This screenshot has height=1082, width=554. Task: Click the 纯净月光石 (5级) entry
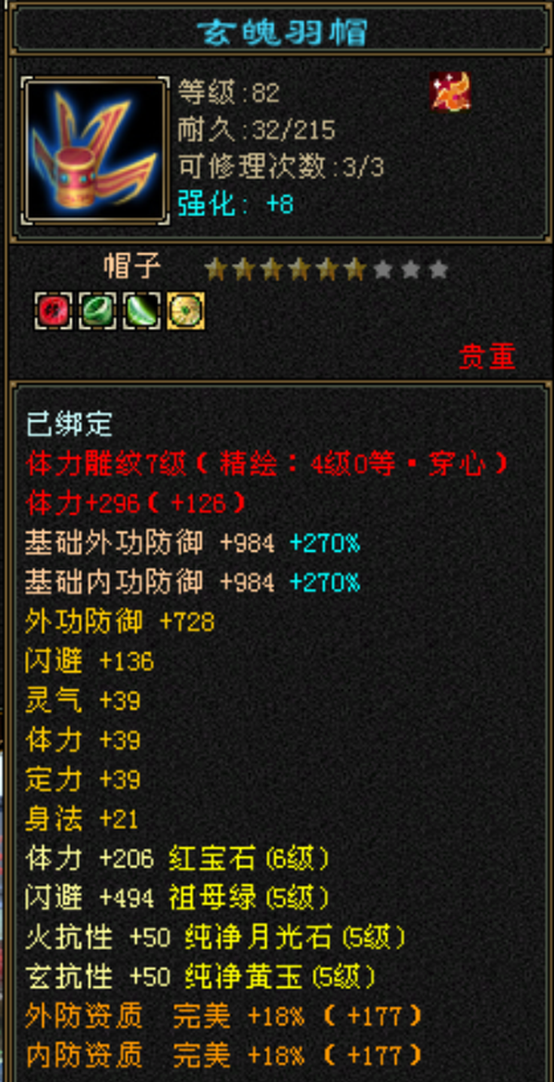click(x=295, y=938)
